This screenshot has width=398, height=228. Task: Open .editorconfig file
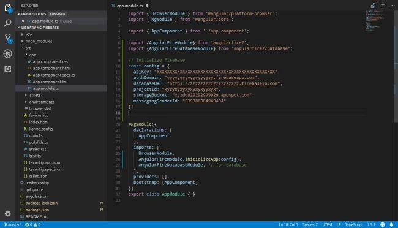click(x=37, y=183)
